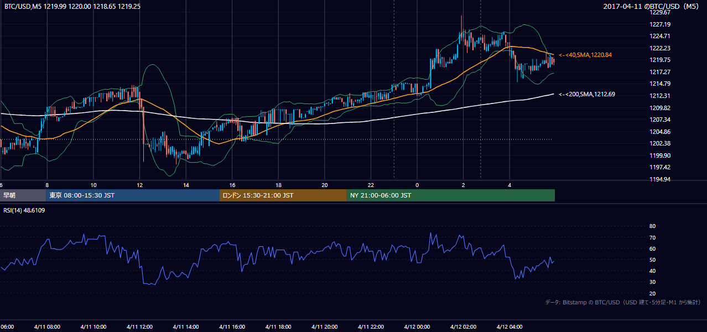Click the 4/11 12:00 date label
Viewport: 707px width, 332px height.
coord(139,326)
